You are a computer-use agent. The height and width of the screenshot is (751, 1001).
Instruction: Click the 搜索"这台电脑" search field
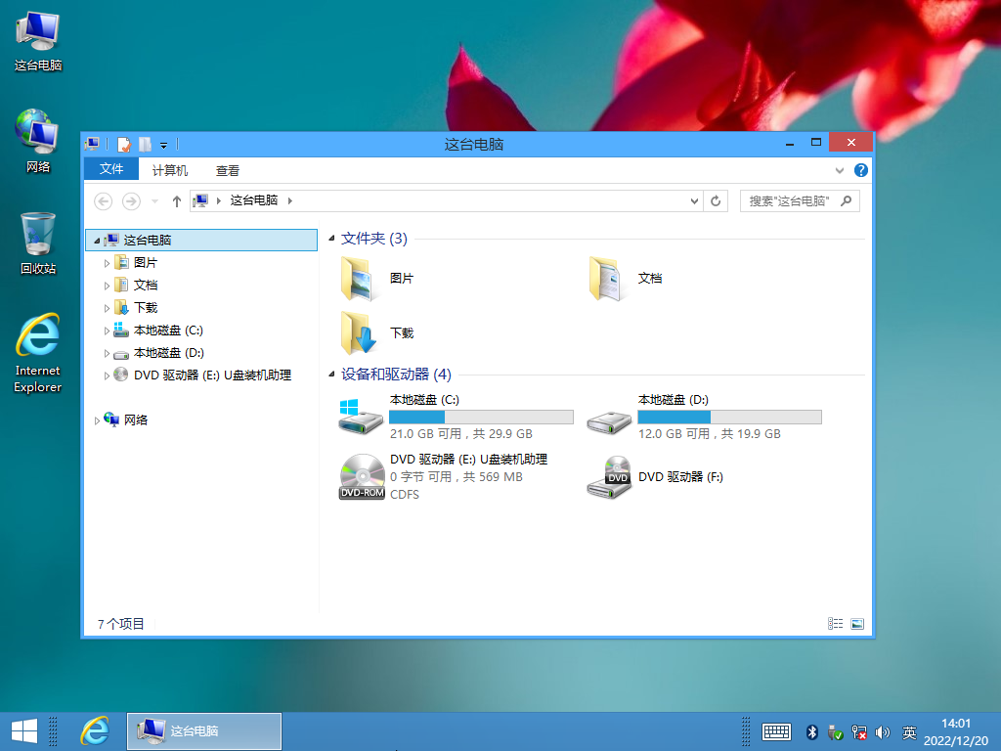[x=790, y=200]
